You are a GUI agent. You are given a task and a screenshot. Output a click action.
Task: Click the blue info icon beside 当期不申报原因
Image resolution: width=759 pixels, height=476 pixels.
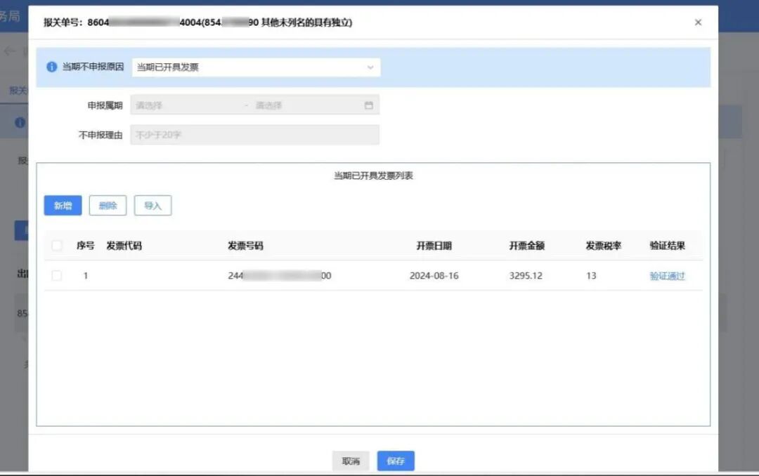[x=51, y=67]
